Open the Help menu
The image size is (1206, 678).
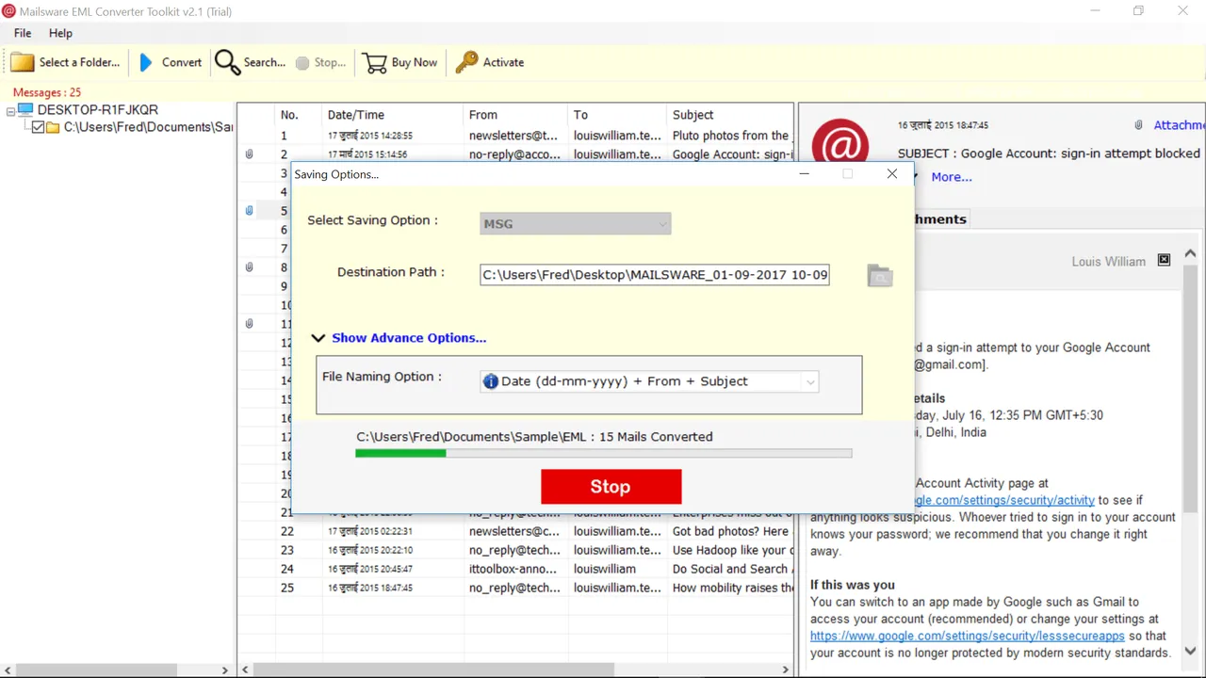click(x=60, y=33)
